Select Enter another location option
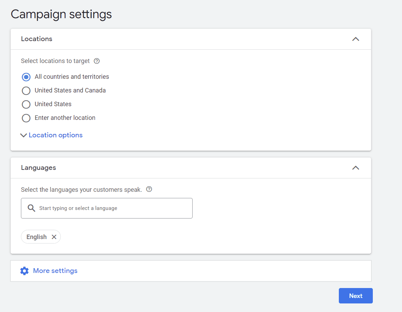 point(26,118)
